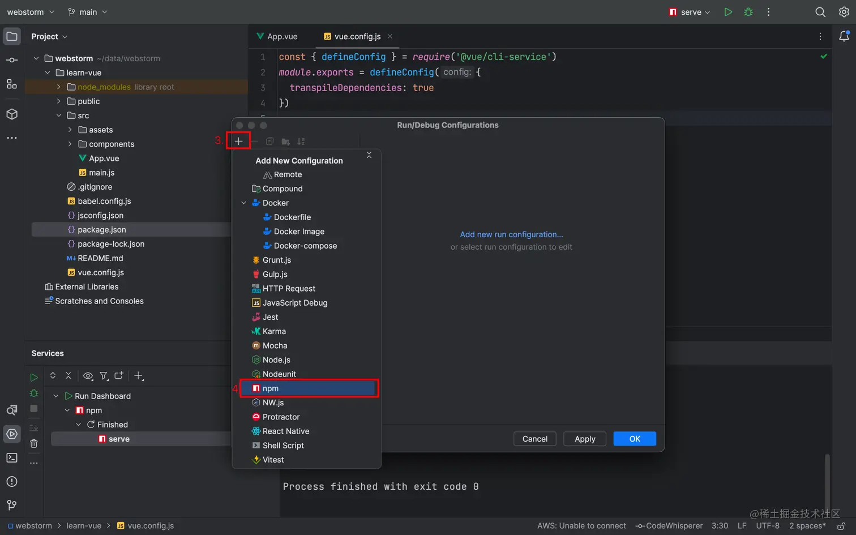The image size is (856, 535).
Task: Click the UTF-8 encoding status item
Action: [768, 525]
